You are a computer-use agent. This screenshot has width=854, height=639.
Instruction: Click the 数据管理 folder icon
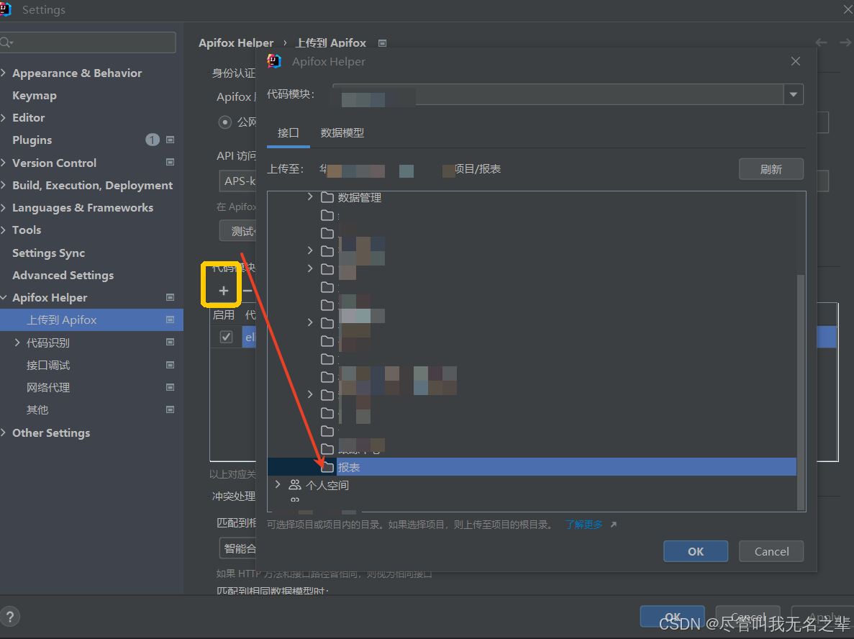(327, 197)
